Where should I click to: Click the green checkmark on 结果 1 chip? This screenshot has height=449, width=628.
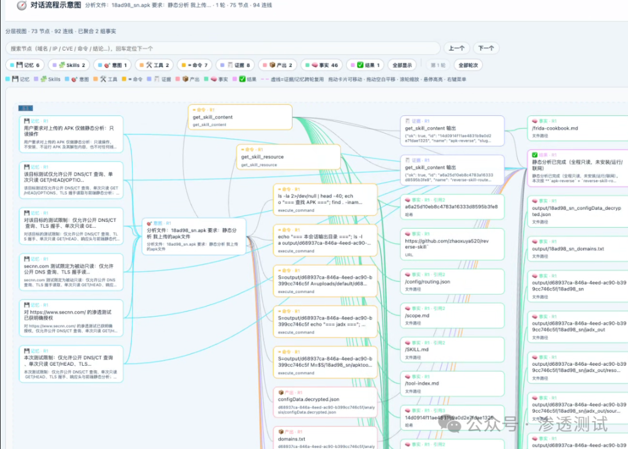pos(360,65)
